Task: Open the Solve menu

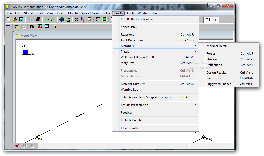Action: [x=106, y=13]
